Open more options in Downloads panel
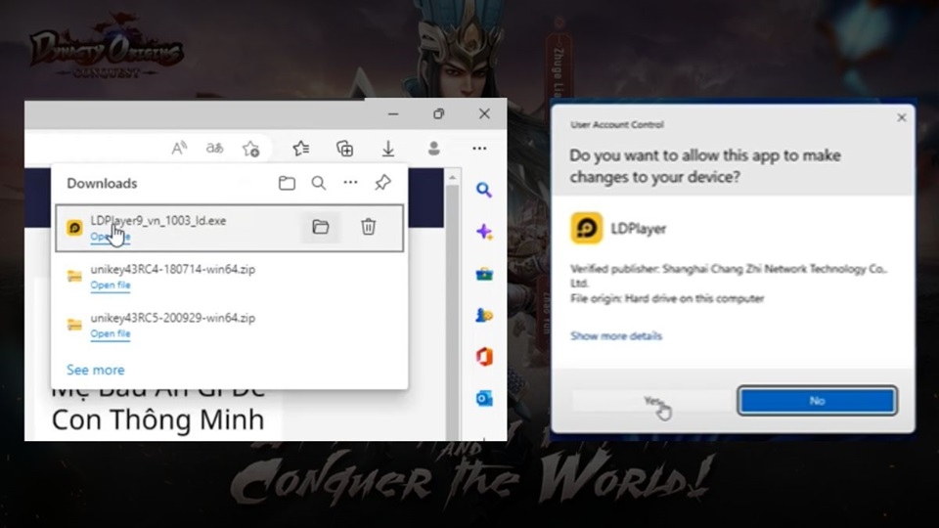939x528 pixels. pyautogui.click(x=350, y=183)
